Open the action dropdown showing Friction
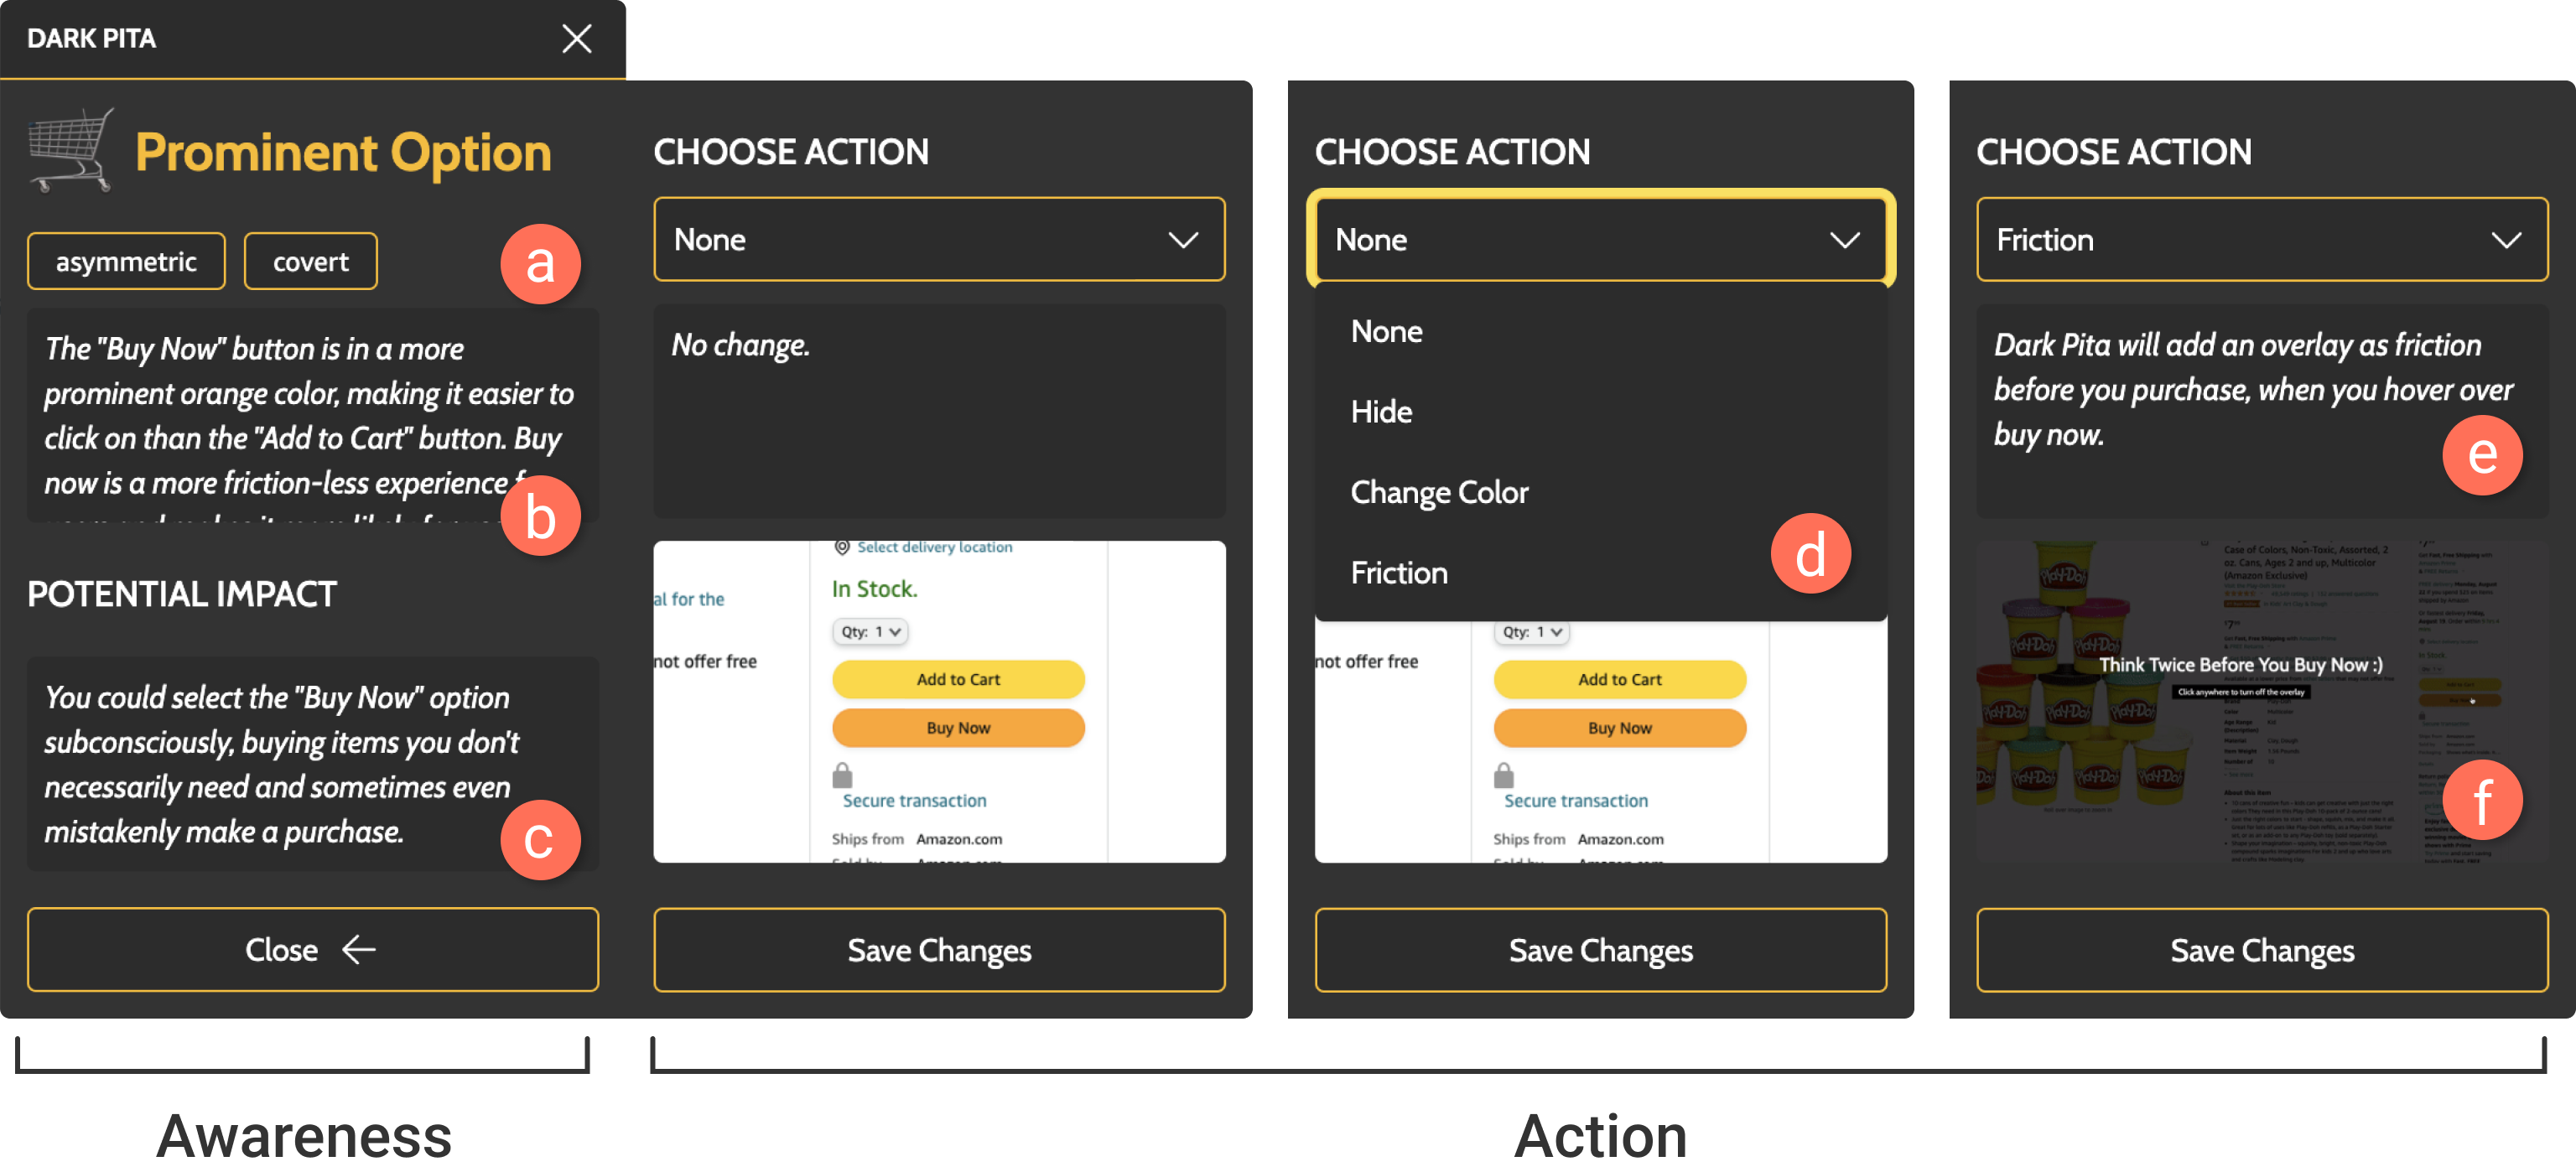This screenshot has width=2576, height=1172. point(2261,240)
